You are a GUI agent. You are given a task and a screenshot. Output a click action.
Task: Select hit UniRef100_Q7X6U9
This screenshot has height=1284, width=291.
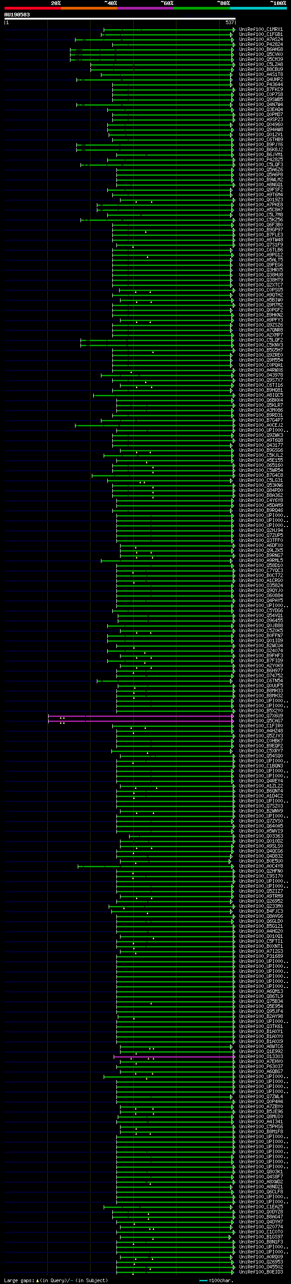click(261, 716)
